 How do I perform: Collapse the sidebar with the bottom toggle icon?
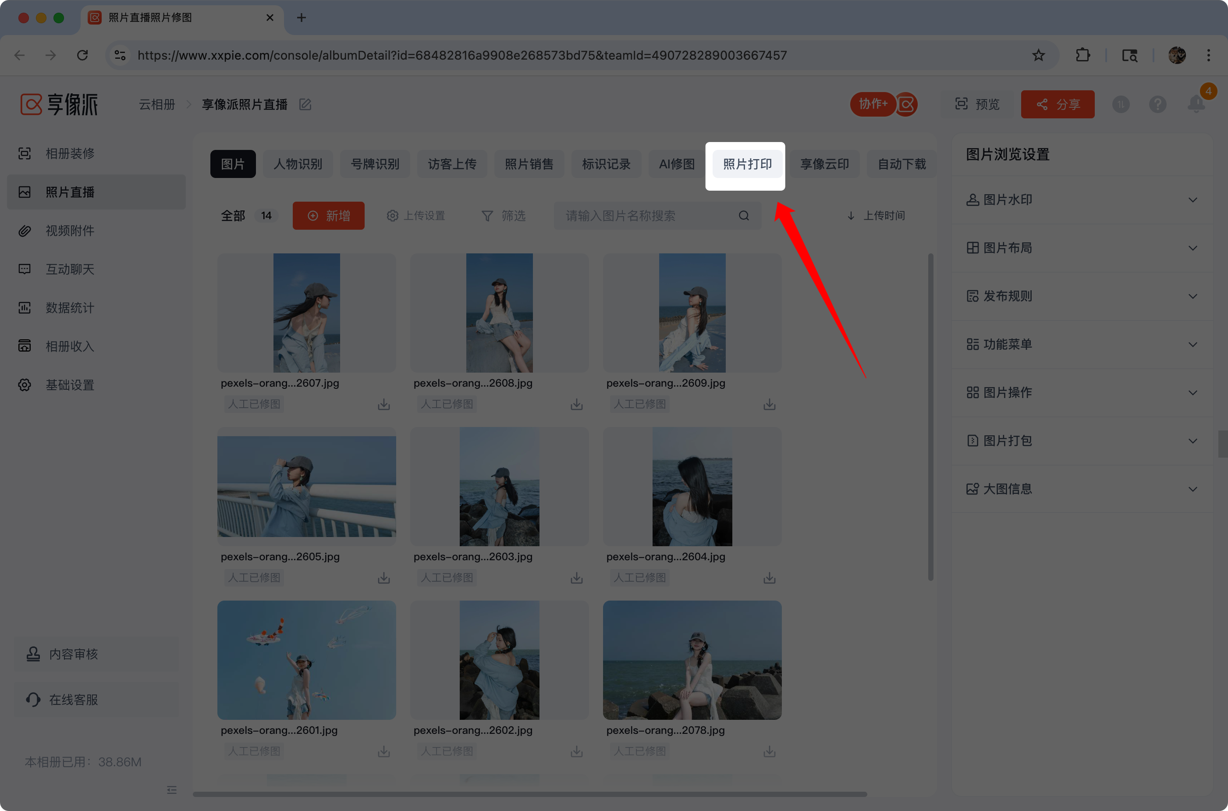pos(172,790)
